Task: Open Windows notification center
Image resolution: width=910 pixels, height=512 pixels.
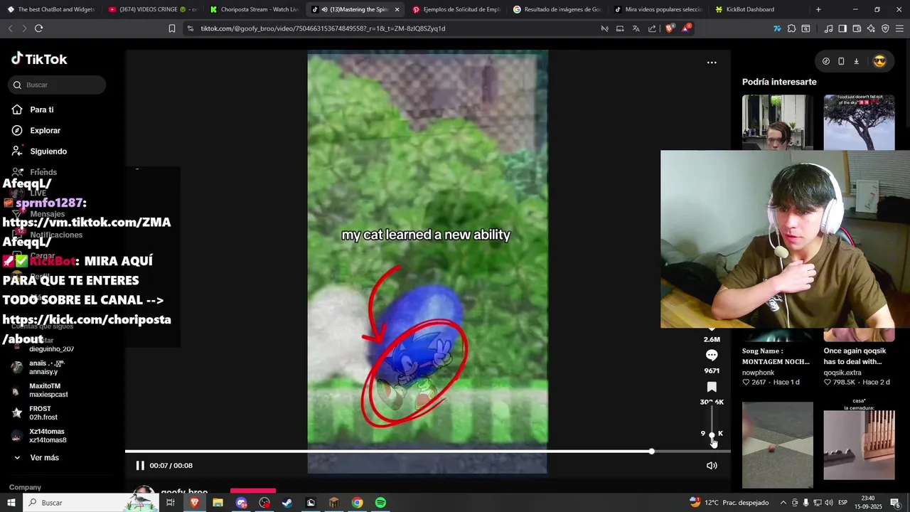Action: click(x=895, y=503)
